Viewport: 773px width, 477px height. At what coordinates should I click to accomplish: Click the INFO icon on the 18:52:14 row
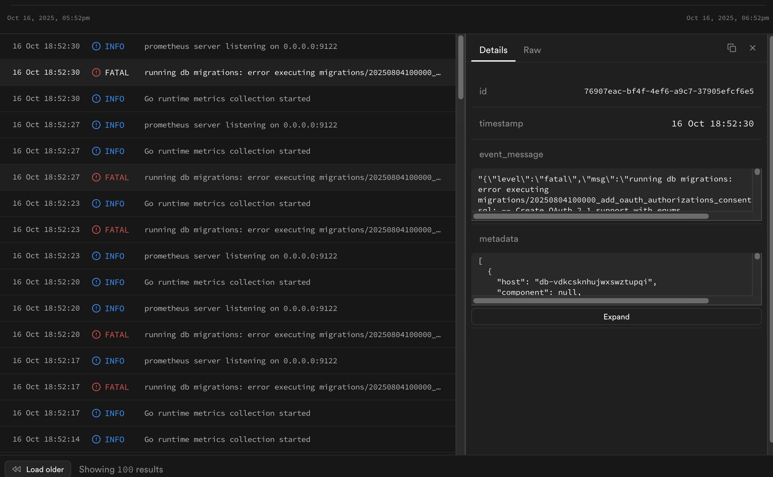[96, 439]
